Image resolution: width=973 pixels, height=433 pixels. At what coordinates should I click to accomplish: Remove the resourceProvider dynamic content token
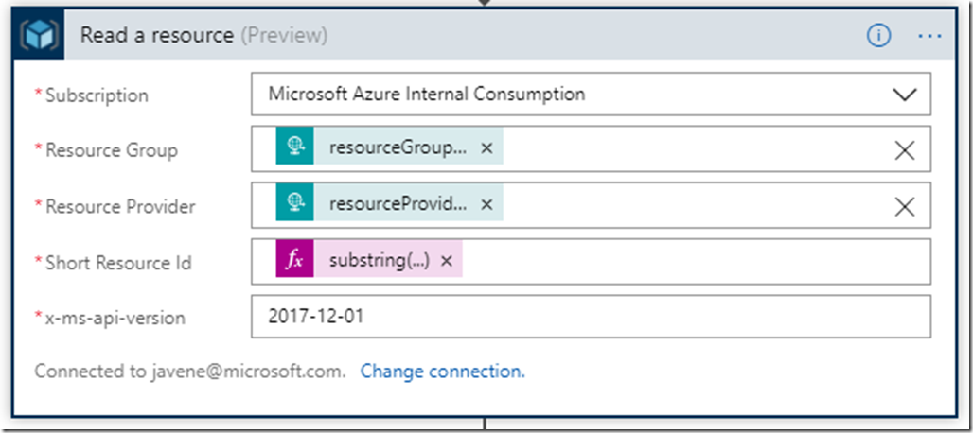(x=486, y=204)
